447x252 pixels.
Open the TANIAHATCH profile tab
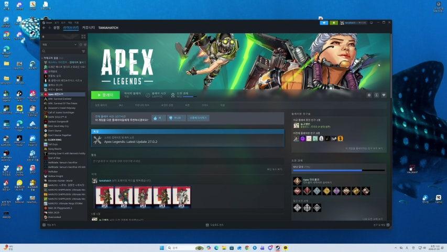coord(108,27)
